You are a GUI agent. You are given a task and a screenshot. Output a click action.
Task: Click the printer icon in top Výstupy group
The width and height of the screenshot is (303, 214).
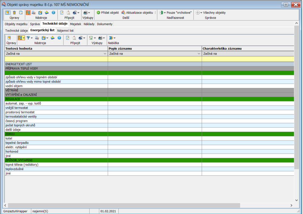(85, 13)
